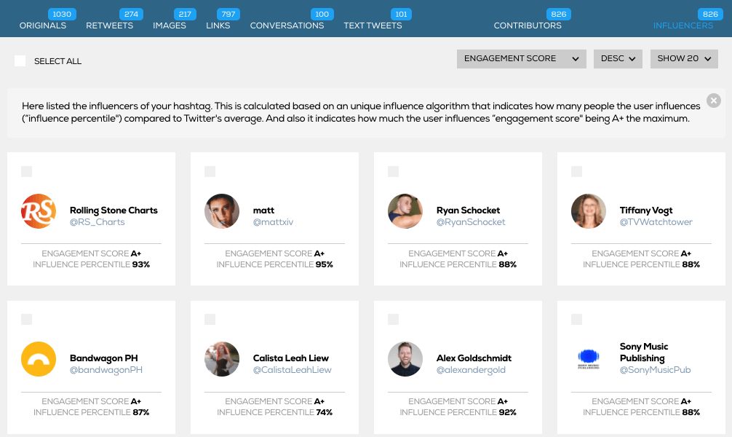Open the @CalistaLeahLiew handle link
The width and height of the screenshot is (732, 437).
pyautogui.click(x=293, y=370)
